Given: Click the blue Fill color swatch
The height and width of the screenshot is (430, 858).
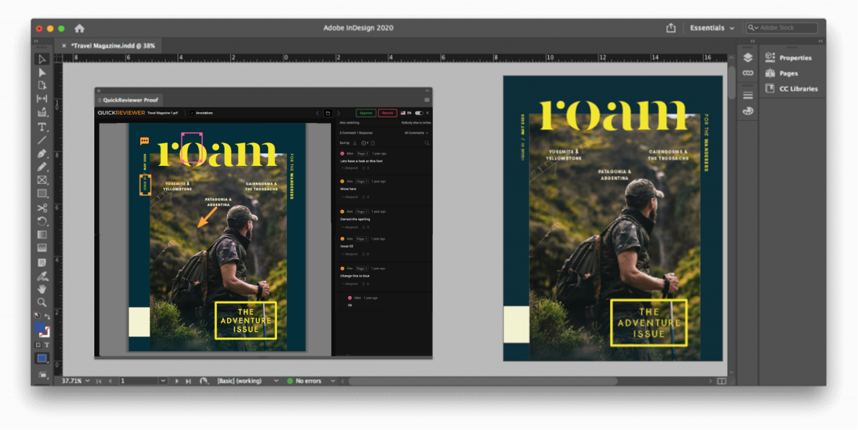Looking at the screenshot, I should click(39, 328).
